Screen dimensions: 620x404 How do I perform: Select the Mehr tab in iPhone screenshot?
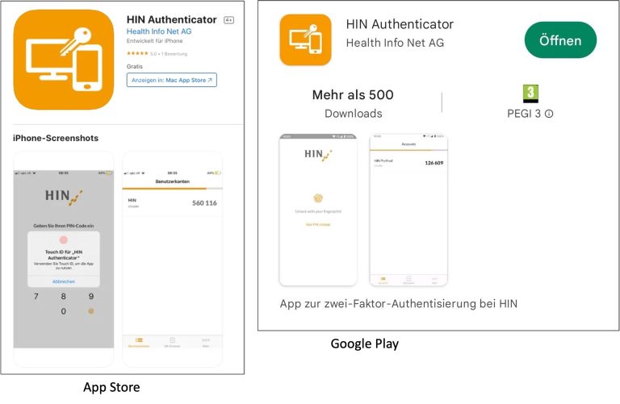pos(206,343)
